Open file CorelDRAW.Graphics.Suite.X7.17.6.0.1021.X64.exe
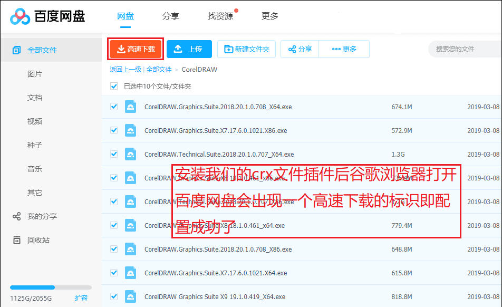Screen dimensions: 502x307 pyautogui.click(x=216, y=273)
